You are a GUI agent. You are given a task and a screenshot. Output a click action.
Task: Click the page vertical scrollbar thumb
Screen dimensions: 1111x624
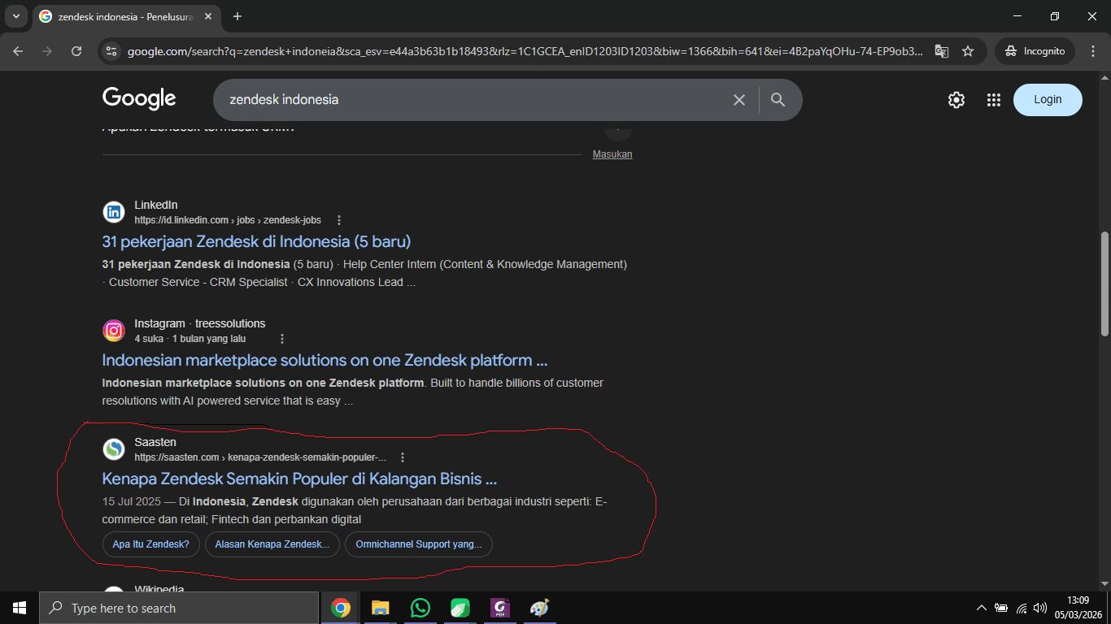pos(1104,284)
